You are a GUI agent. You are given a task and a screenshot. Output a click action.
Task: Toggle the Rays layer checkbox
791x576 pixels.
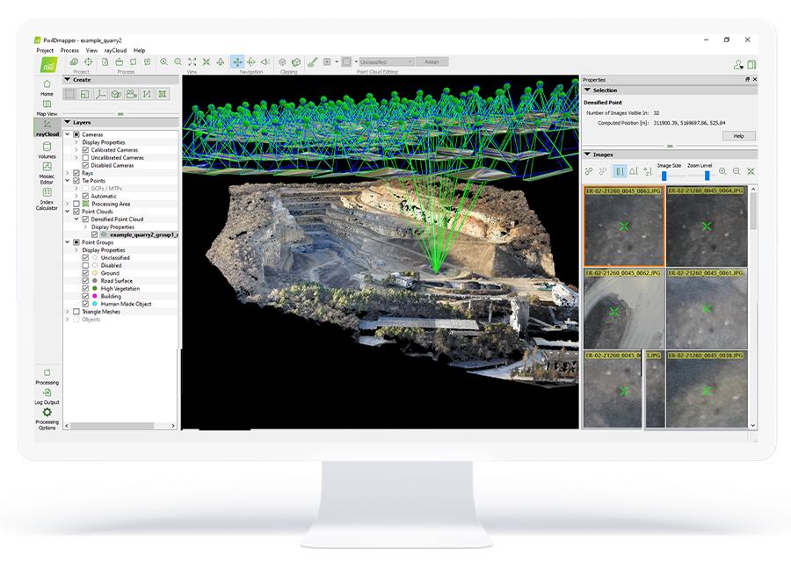(x=76, y=173)
